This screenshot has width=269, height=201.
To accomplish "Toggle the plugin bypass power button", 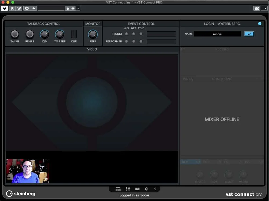I will pos(5,8).
